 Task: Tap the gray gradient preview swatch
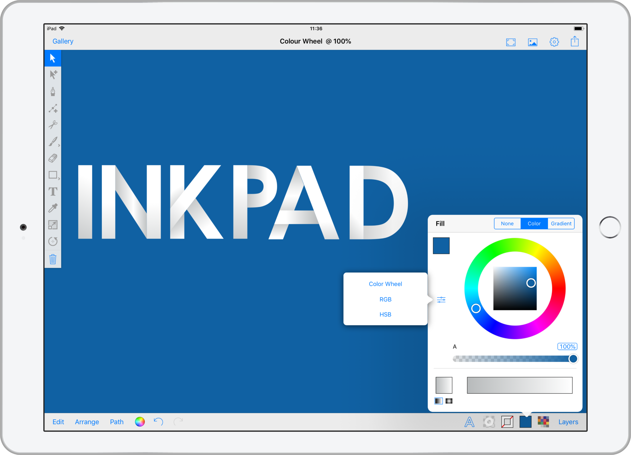[444, 385]
